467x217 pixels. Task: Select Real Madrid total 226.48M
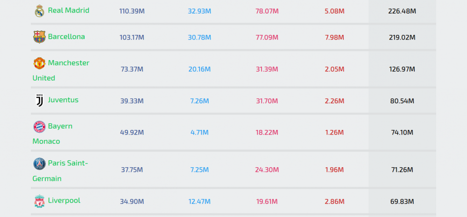click(402, 11)
